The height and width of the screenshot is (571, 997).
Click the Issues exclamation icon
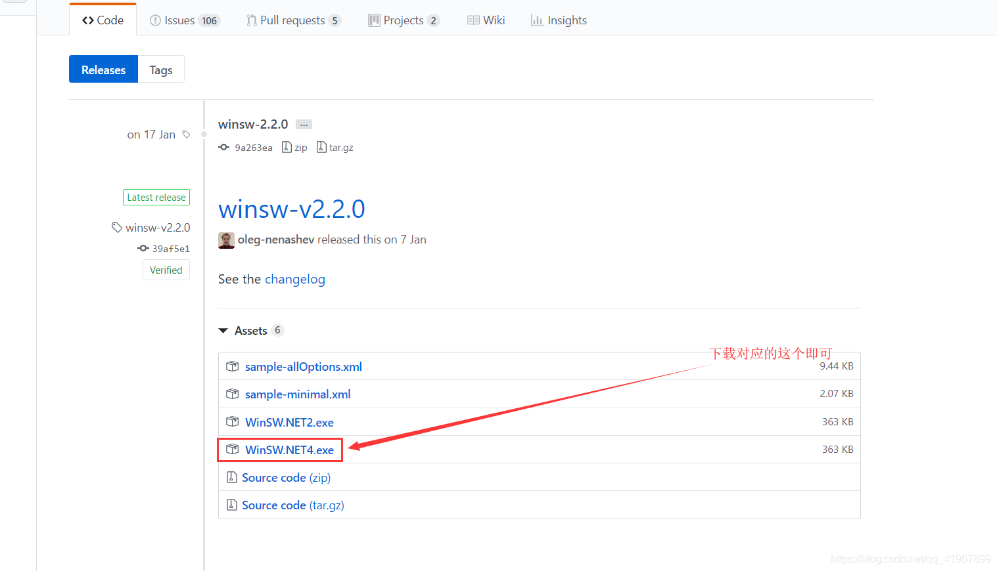[x=155, y=20]
